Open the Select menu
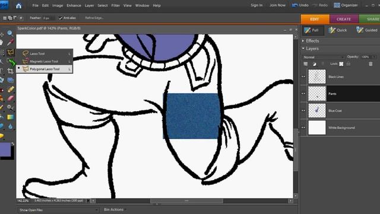 point(103,5)
